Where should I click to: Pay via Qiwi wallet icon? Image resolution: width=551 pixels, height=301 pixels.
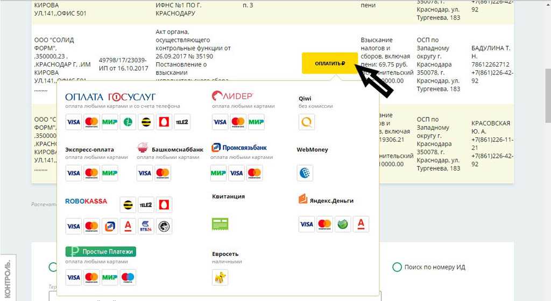(x=307, y=122)
